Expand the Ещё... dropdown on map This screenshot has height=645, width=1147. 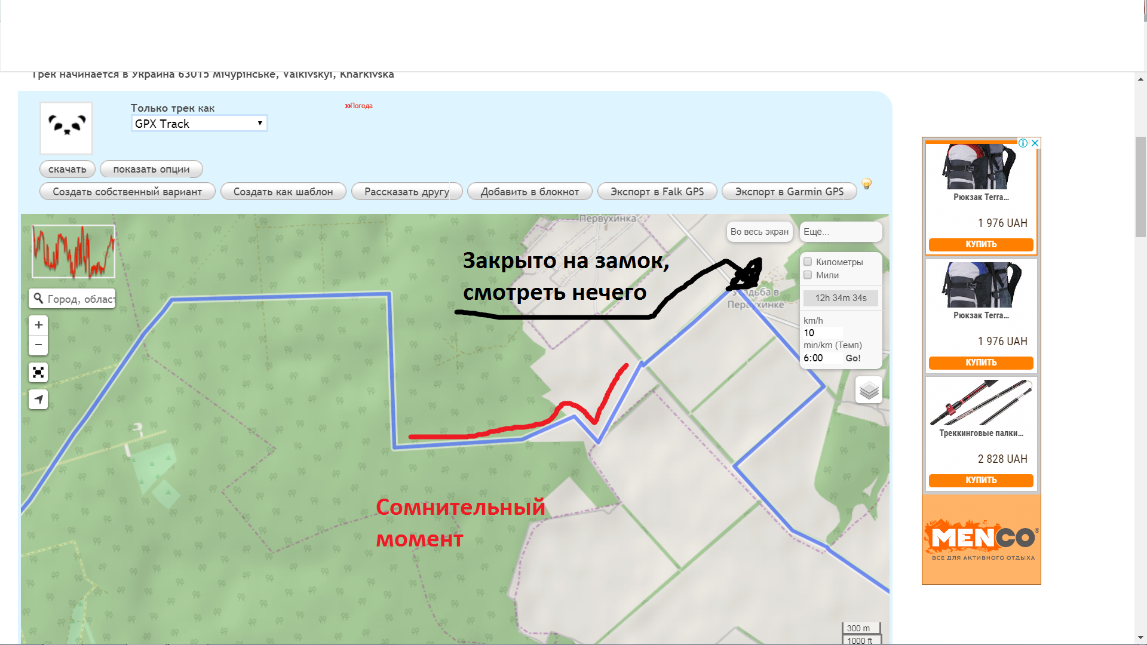841,232
